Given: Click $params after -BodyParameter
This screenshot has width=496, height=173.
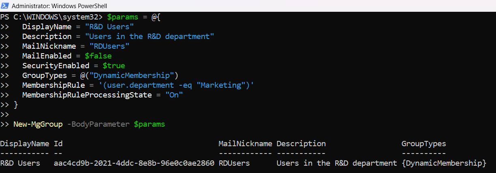Looking at the screenshot, I should [149, 124].
